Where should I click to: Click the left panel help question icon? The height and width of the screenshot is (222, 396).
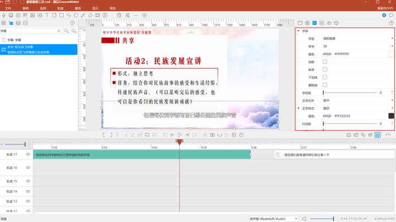(73, 23)
